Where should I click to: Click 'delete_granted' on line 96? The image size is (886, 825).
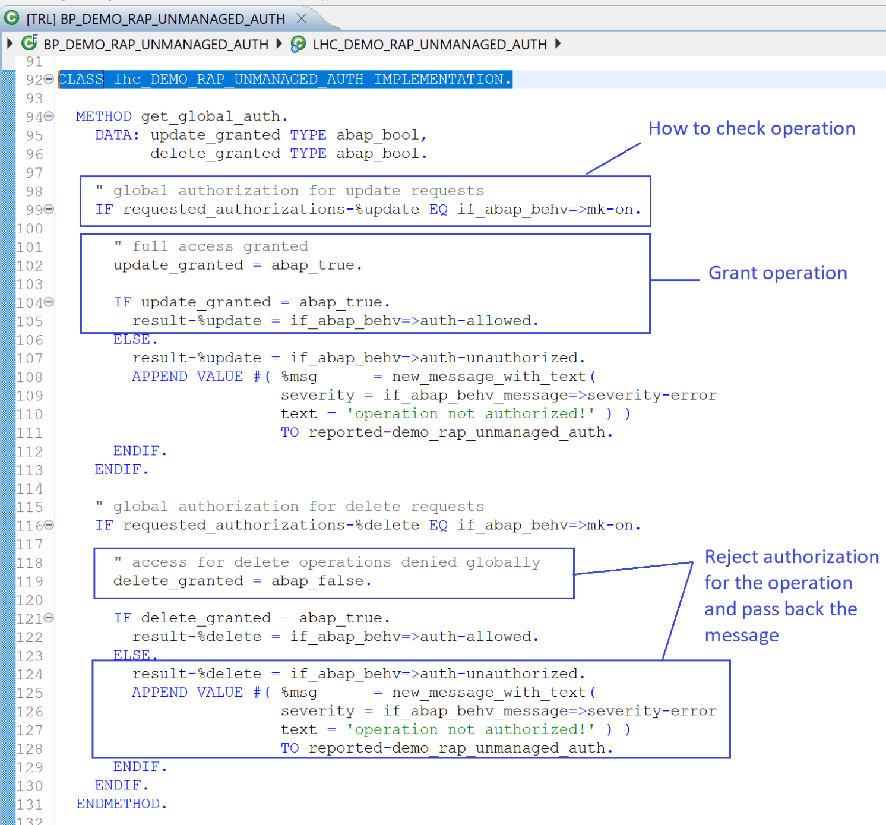pyautogui.click(x=215, y=154)
